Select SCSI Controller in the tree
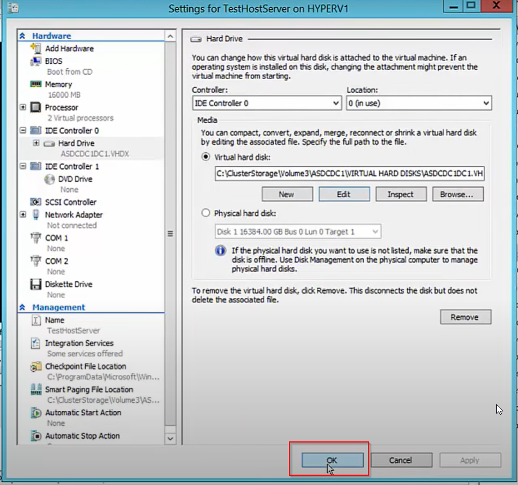This screenshot has height=485, width=518. [71, 202]
